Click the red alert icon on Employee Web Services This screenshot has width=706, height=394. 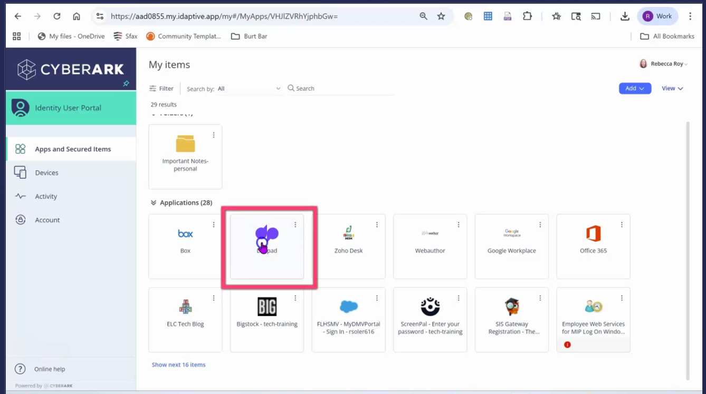coord(567,345)
